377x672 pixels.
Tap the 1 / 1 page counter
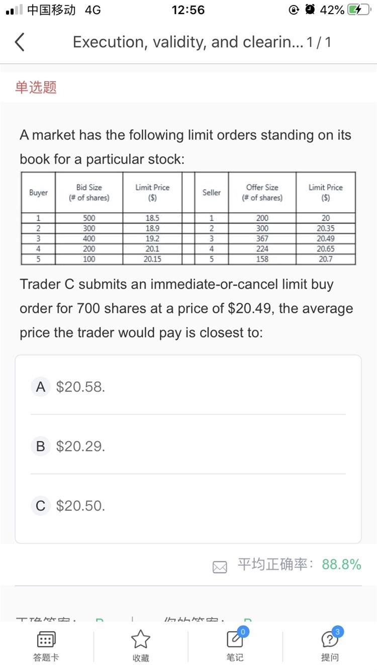click(320, 42)
